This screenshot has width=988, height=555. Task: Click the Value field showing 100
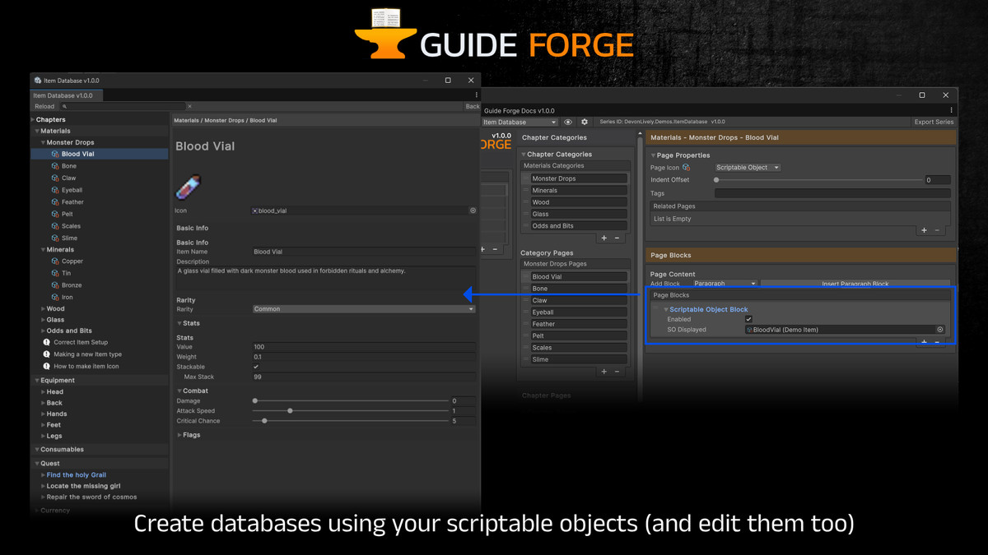[x=364, y=347]
